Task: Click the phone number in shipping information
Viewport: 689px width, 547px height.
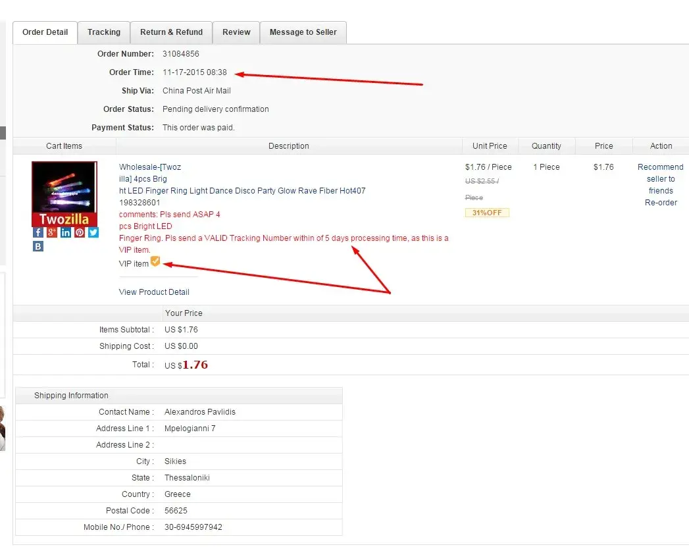Action: (193, 527)
